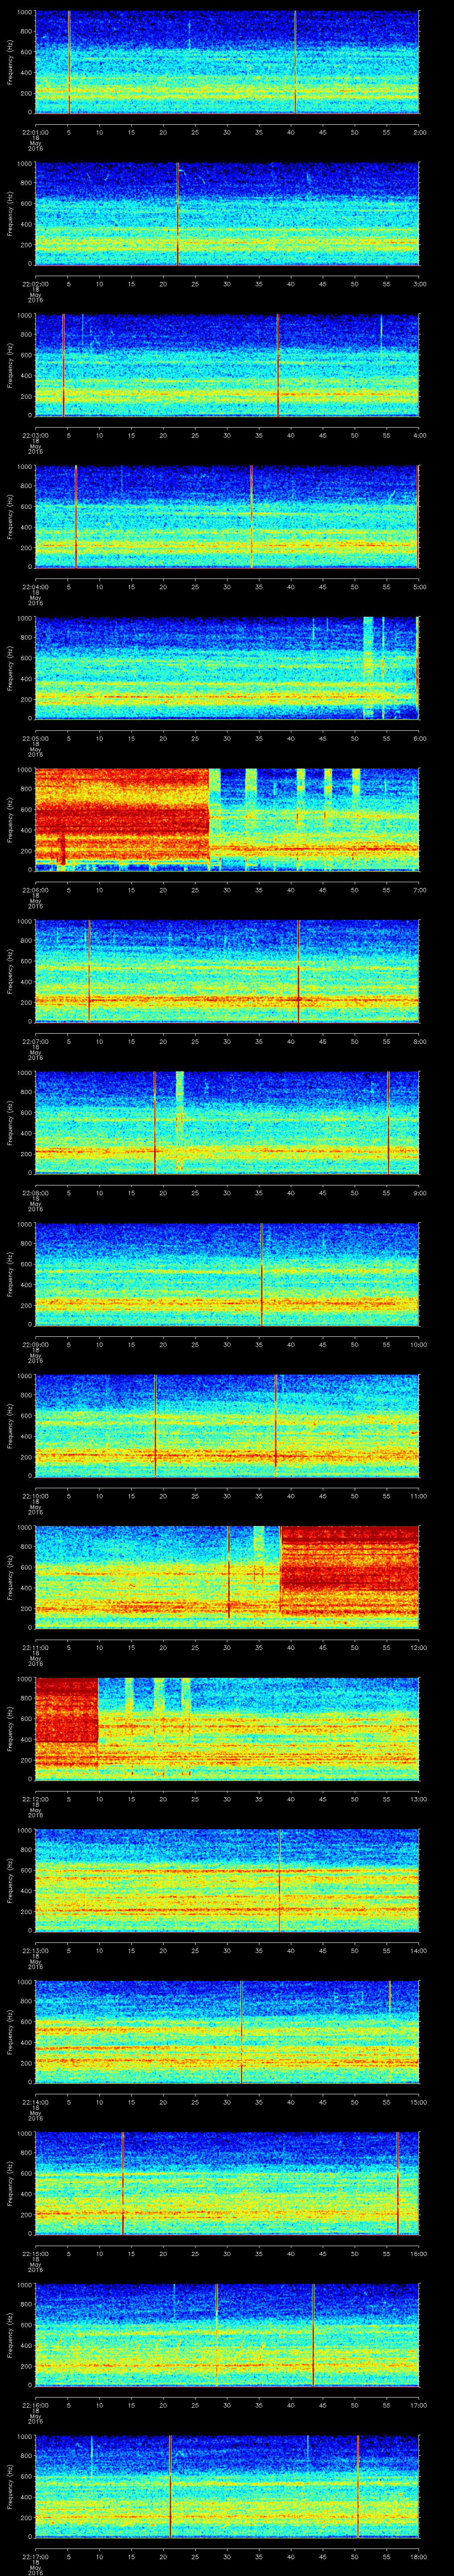This screenshot has width=454, height=2576.
Task: Click the 22:01:00 start time label
Action: click(35, 132)
